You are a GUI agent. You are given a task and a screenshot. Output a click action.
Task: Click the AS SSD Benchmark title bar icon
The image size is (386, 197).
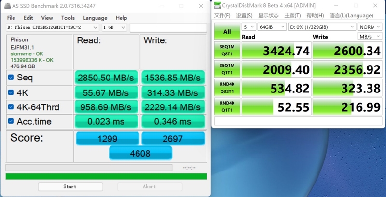click(x=7, y=6)
